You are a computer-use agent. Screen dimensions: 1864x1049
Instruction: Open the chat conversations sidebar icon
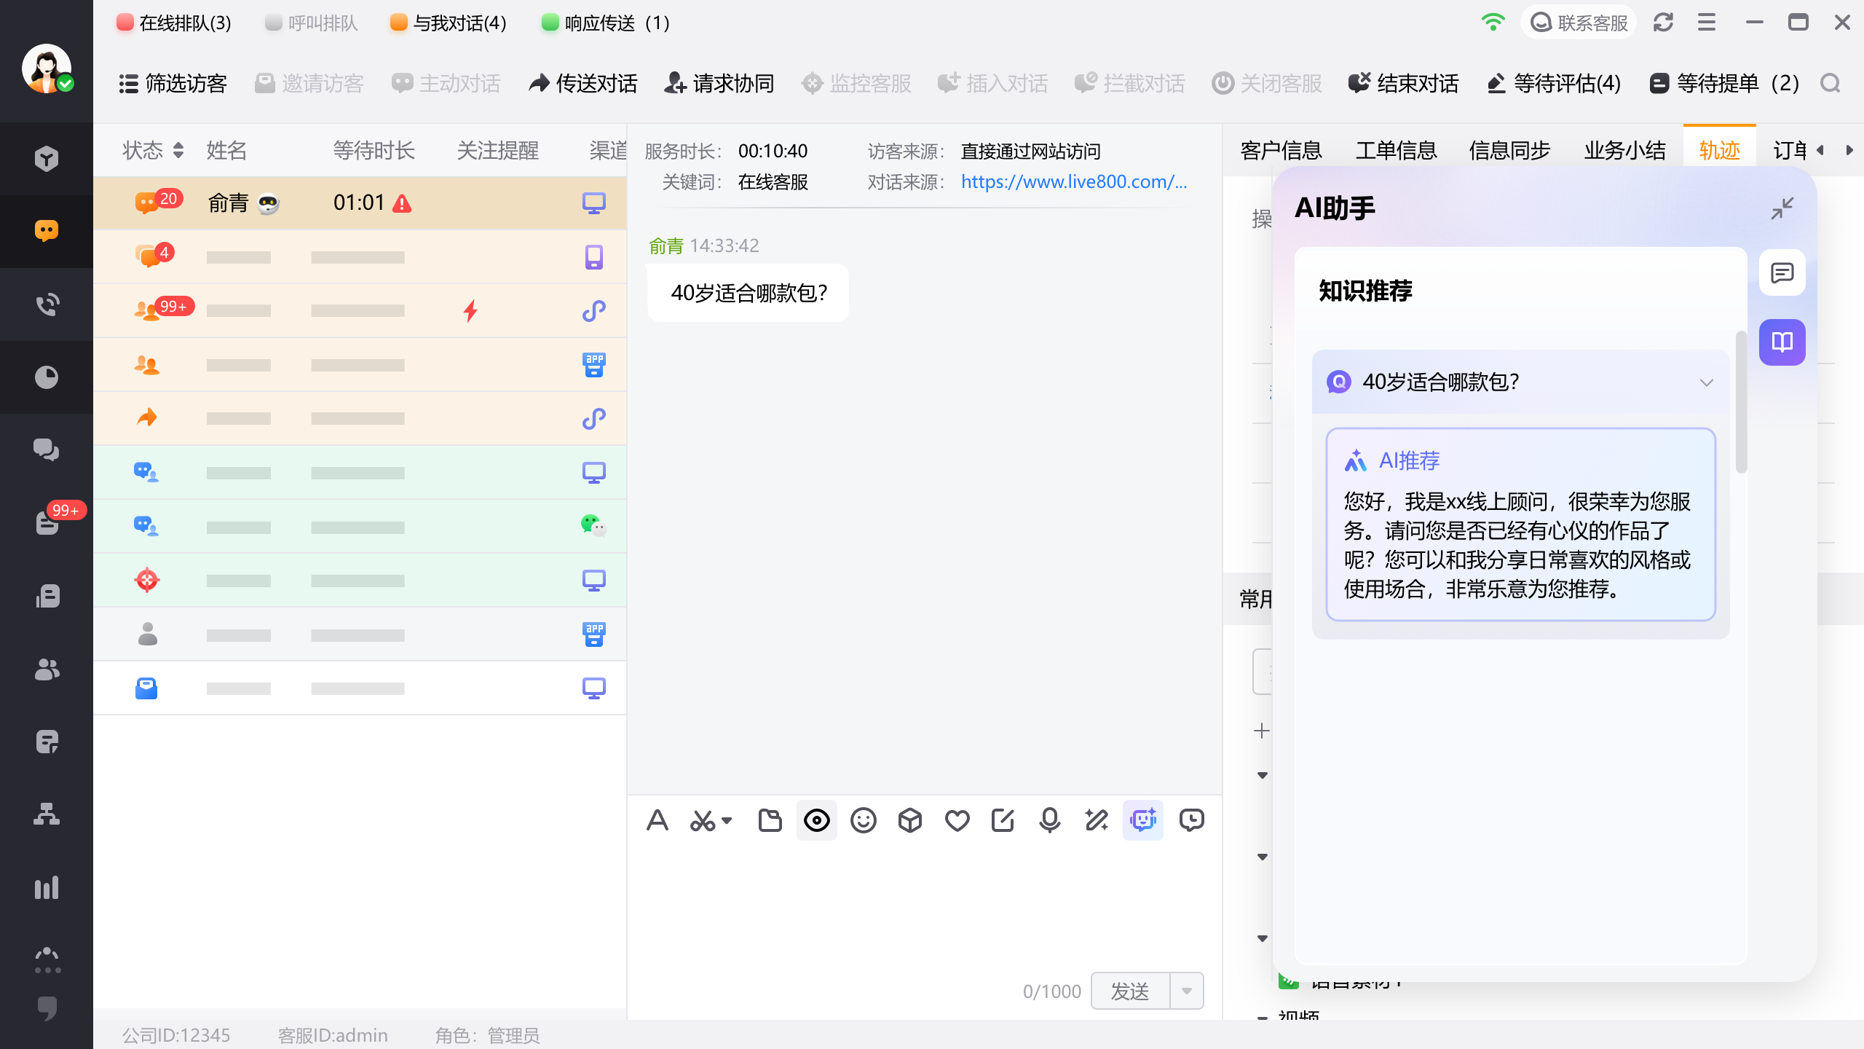(47, 231)
